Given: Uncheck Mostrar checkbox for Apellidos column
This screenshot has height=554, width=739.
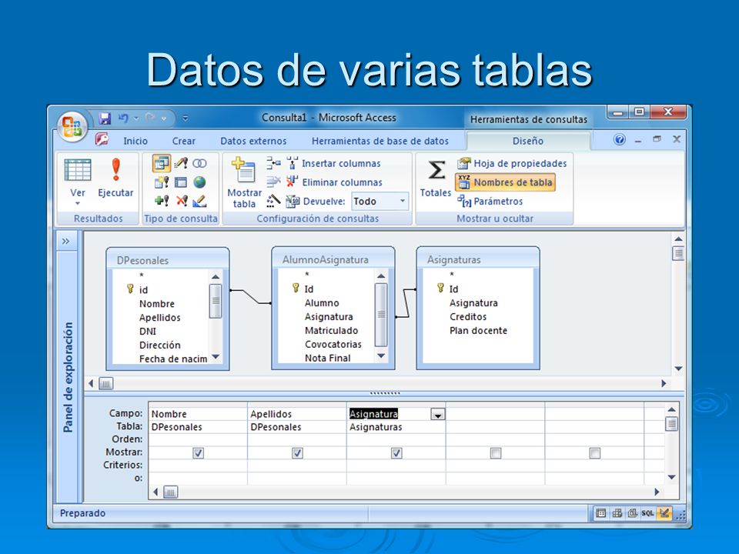Looking at the screenshot, I should pyautogui.click(x=297, y=453).
